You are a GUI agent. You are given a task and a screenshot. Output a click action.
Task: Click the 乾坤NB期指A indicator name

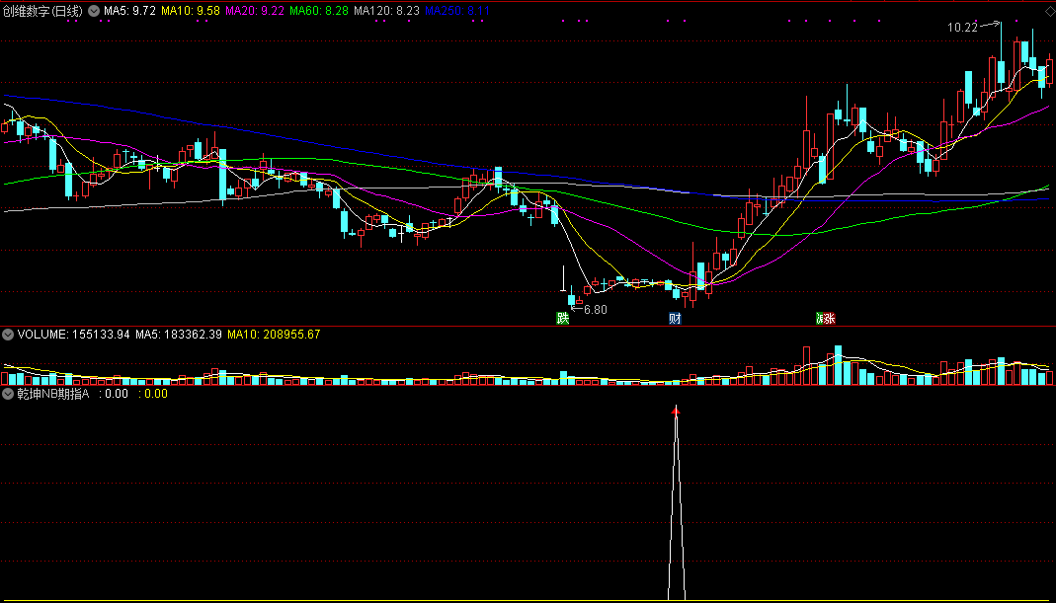(x=53, y=394)
